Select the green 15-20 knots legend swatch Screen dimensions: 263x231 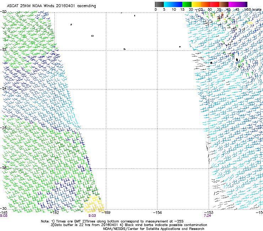coord(187,4)
